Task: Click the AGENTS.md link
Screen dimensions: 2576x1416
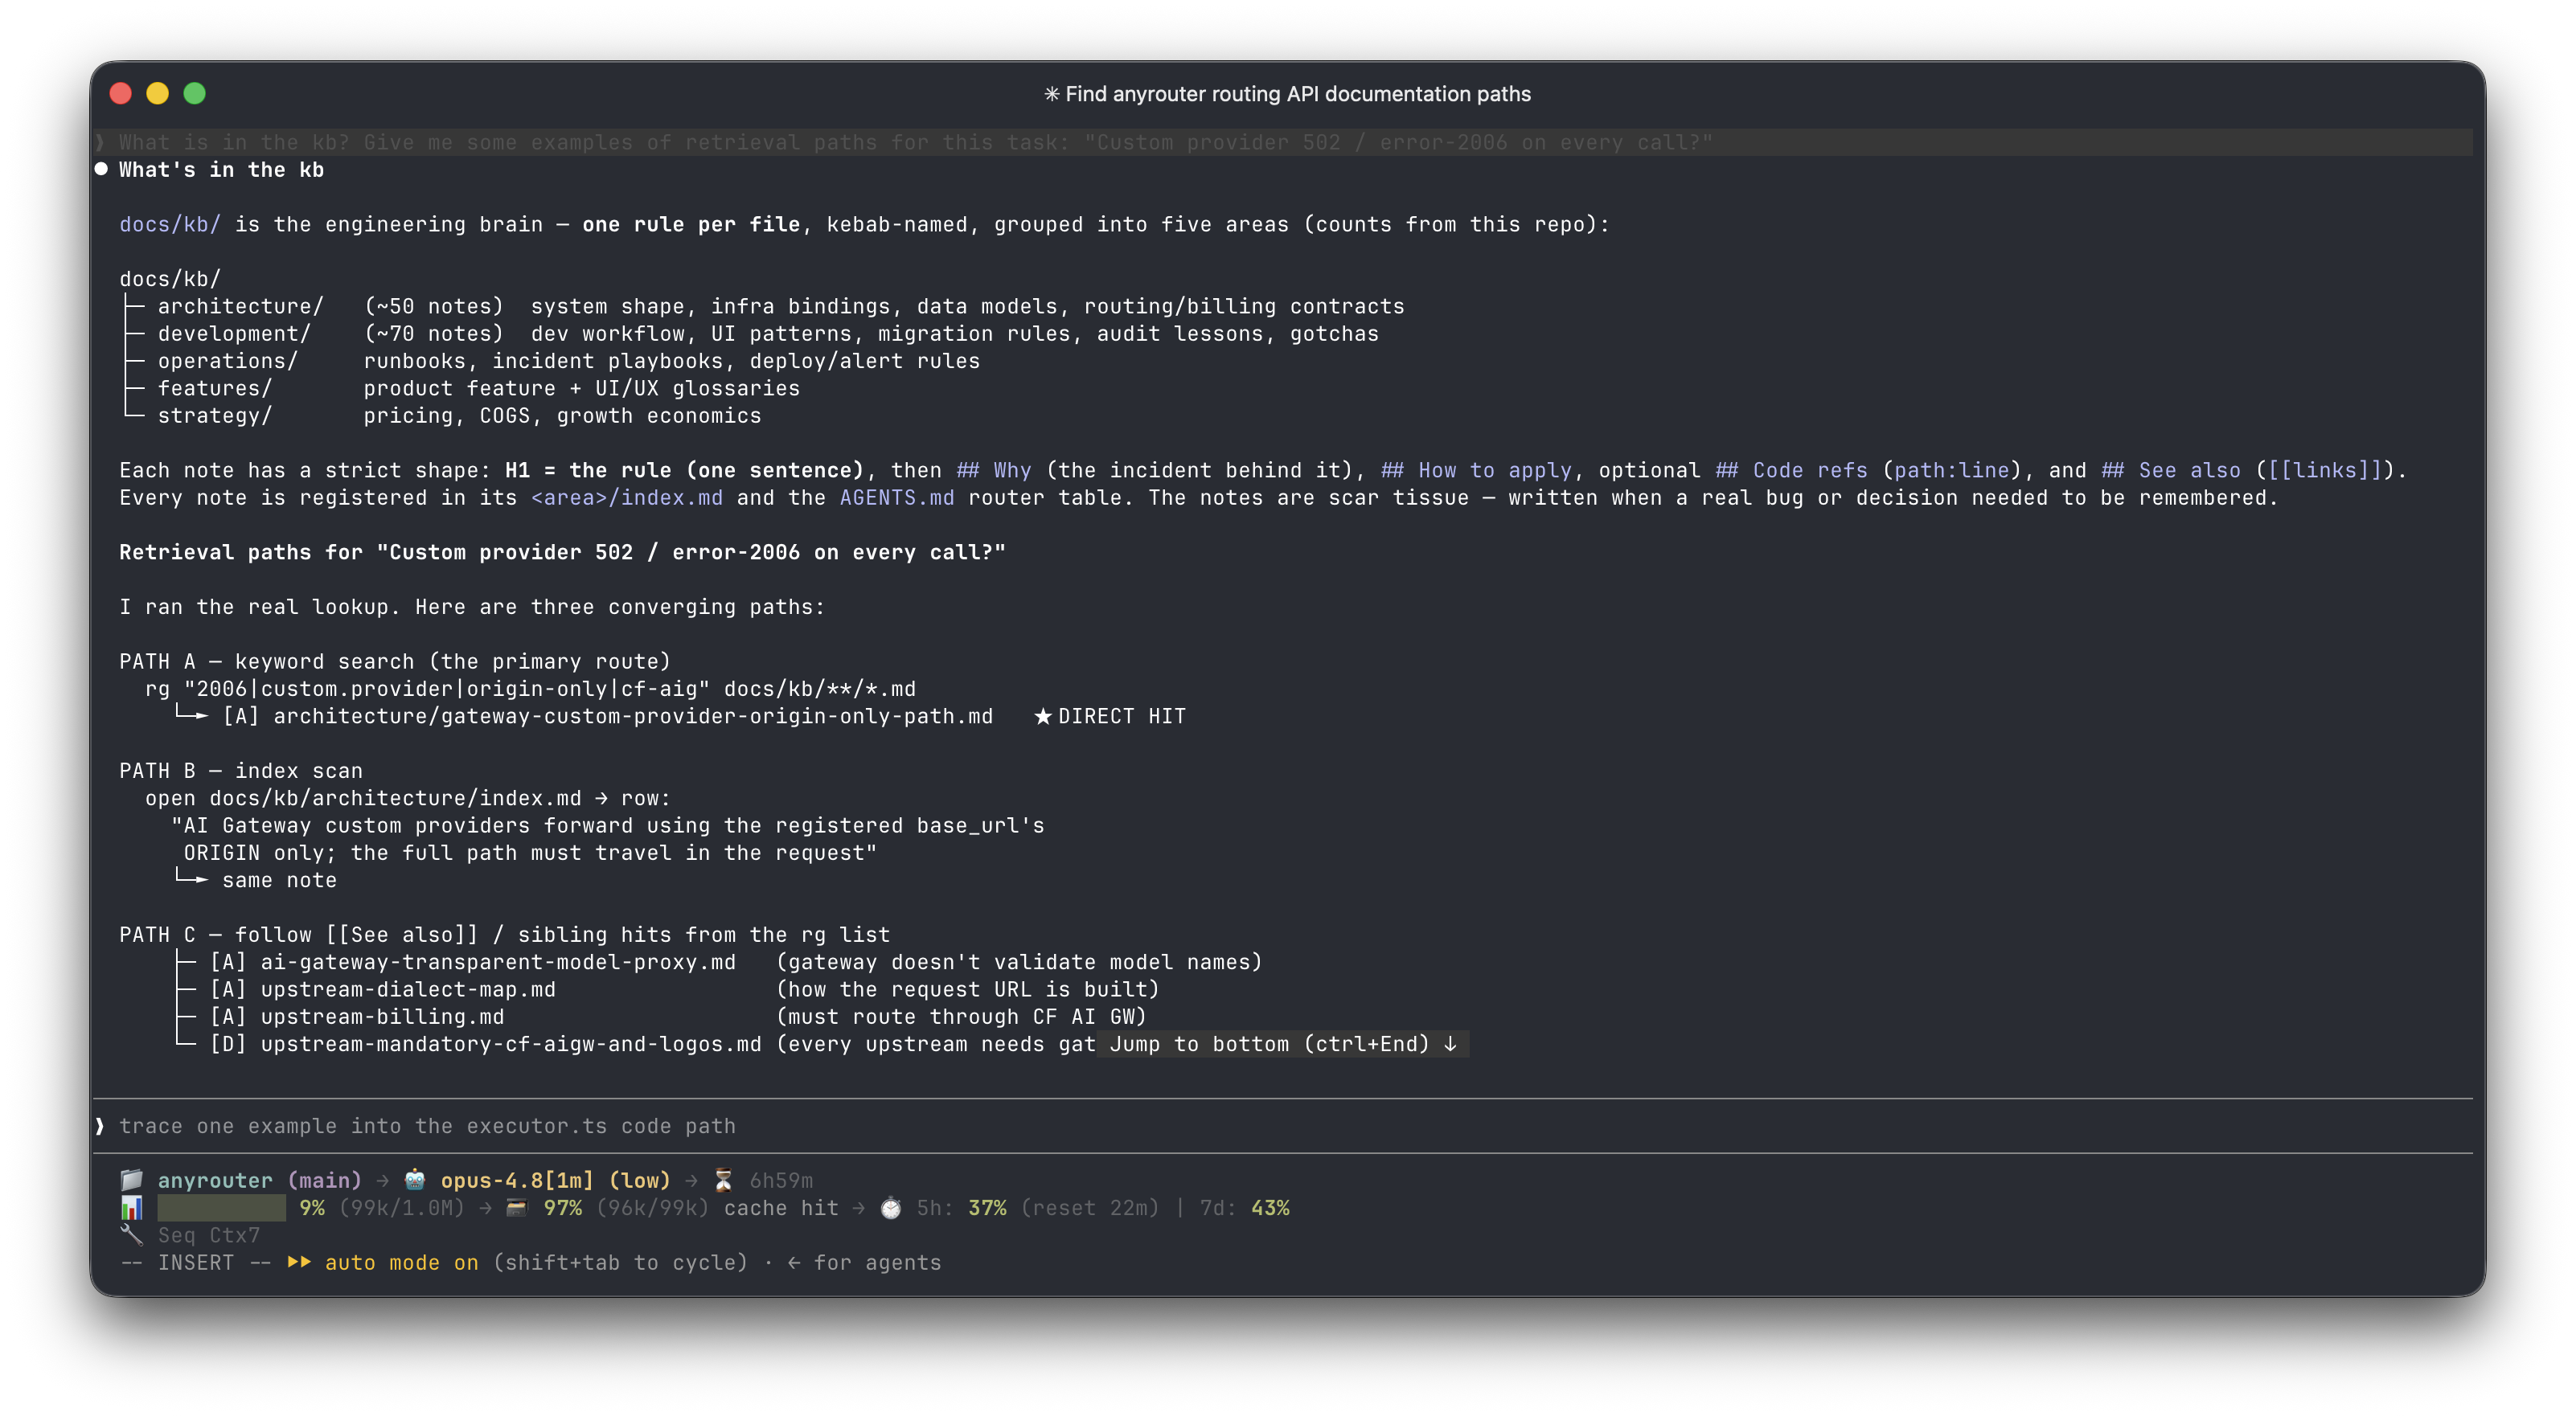Action: 896,497
